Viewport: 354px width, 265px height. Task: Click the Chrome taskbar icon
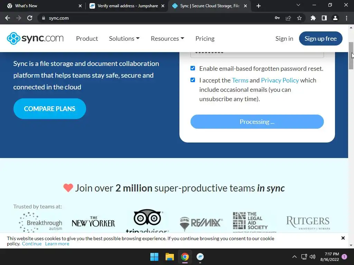[x=185, y=257]
